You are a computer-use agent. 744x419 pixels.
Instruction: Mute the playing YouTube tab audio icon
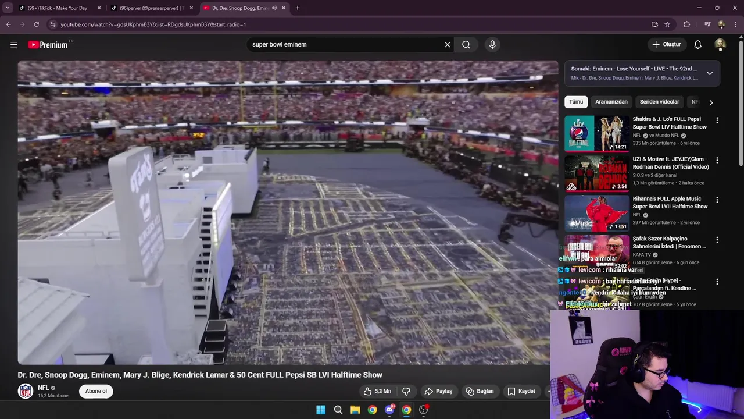pyautogui.click(x=274, y=8)
